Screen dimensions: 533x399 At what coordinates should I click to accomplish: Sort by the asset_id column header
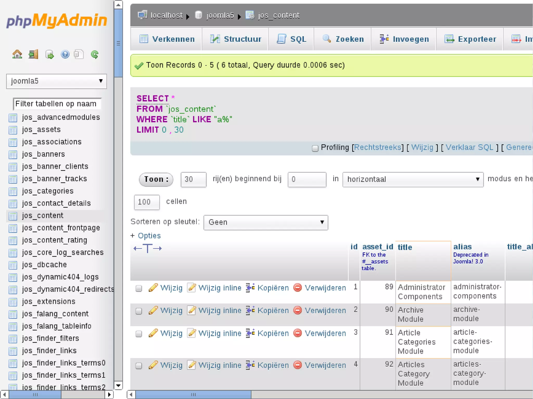(x=378, y=247)
